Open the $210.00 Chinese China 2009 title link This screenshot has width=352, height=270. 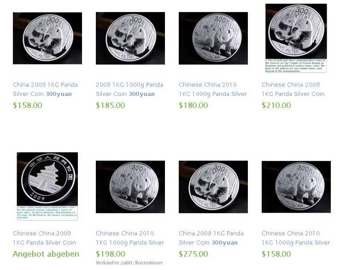pyautogui.click(x=293, y=89)
